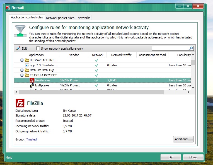Screen dimensions: 213x165
Task: Click the search magnifier icon
Action: tap(191, 48)
